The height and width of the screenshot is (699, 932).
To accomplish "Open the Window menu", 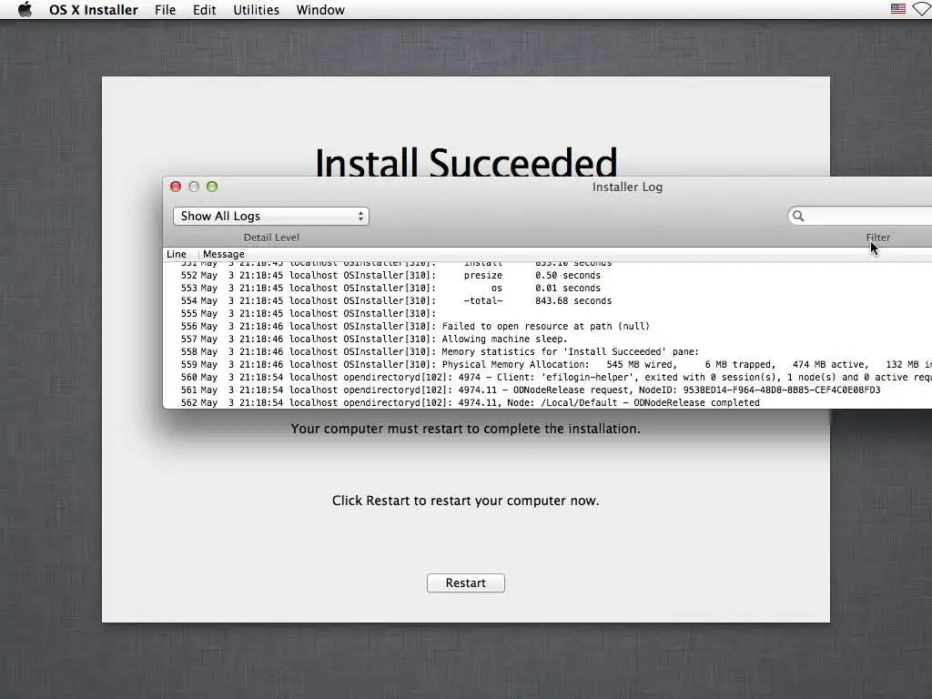I will click(x=320, y=10).
